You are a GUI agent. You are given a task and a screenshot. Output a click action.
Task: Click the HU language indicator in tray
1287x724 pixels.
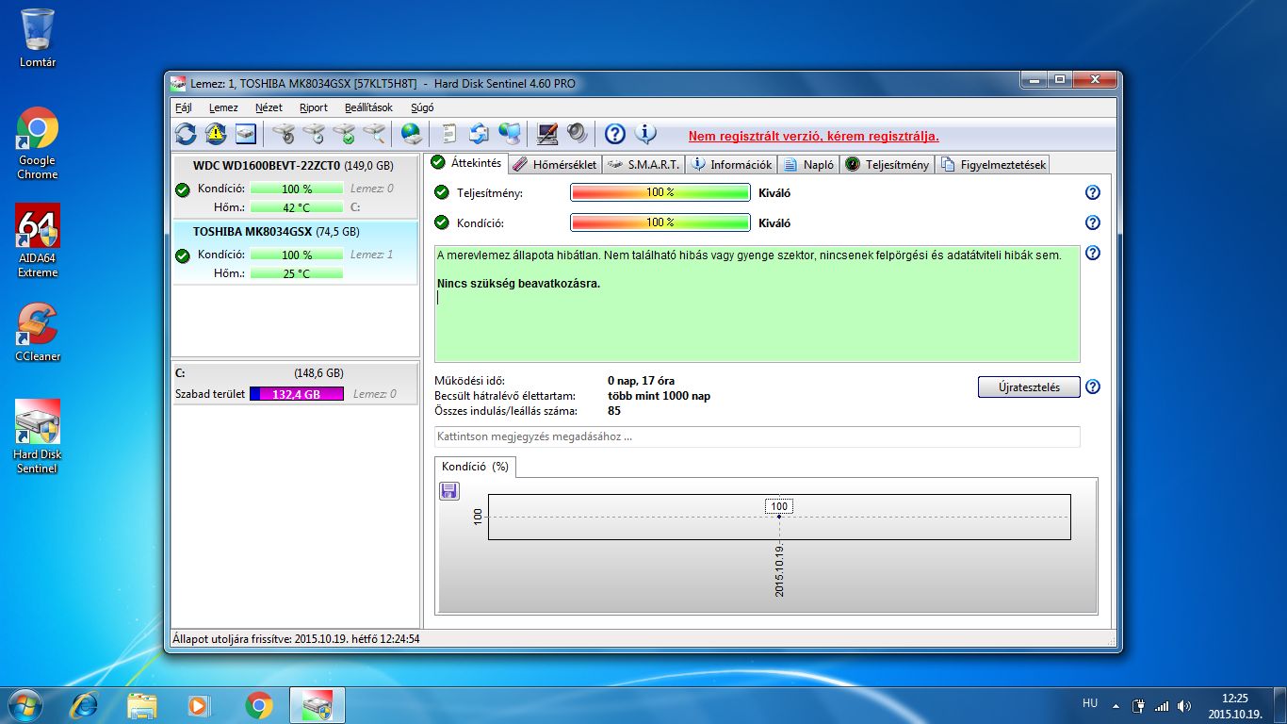pyautogui.click(x=1090, y=703)
